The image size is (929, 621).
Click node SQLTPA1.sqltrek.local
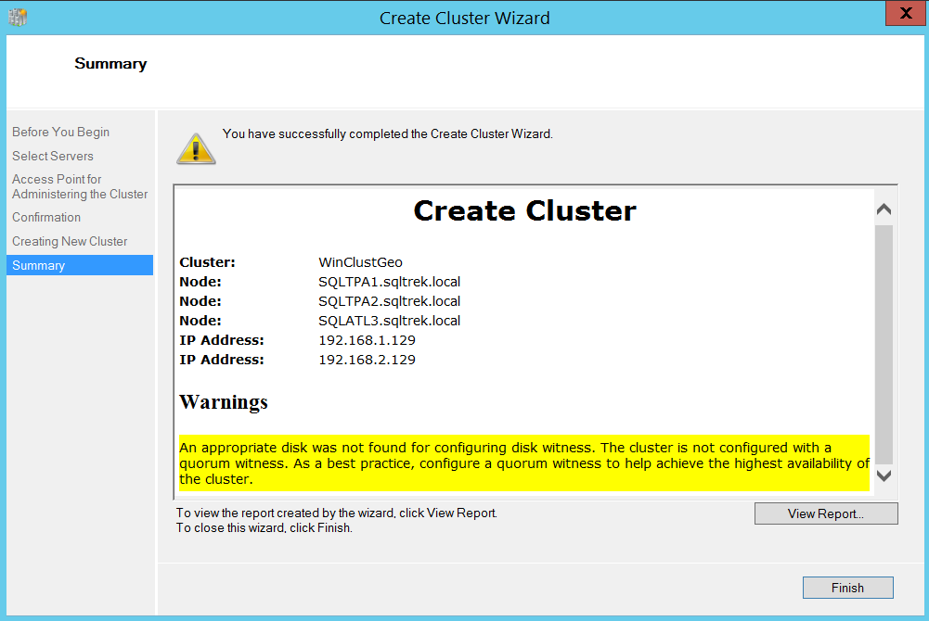pos(389,282)
